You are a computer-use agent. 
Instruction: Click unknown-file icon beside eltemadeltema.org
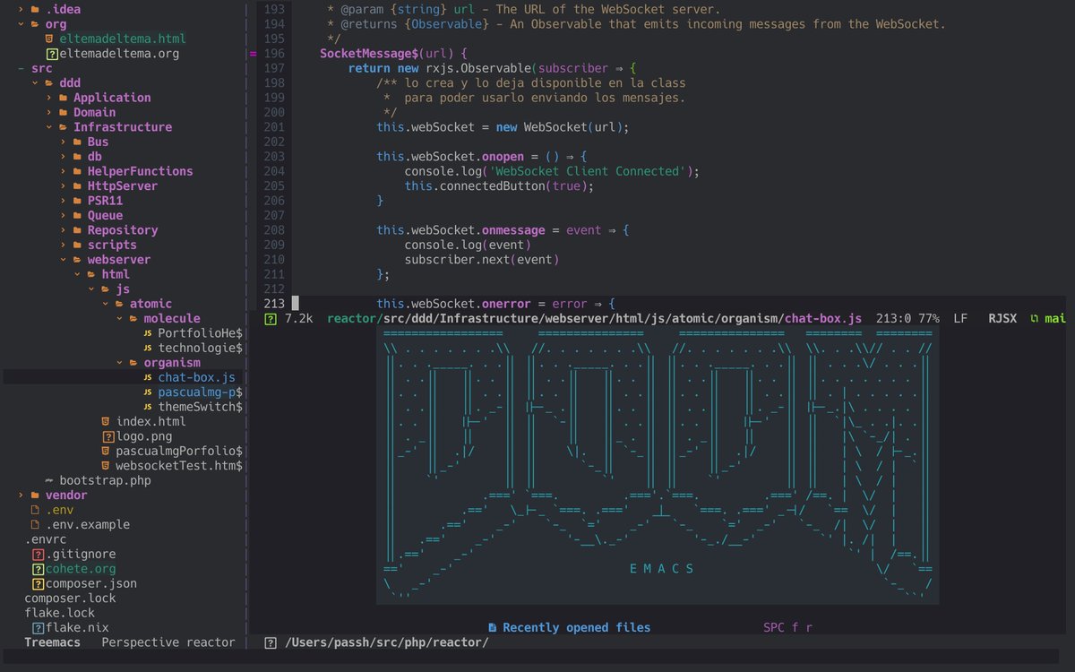tap(52, 54)
